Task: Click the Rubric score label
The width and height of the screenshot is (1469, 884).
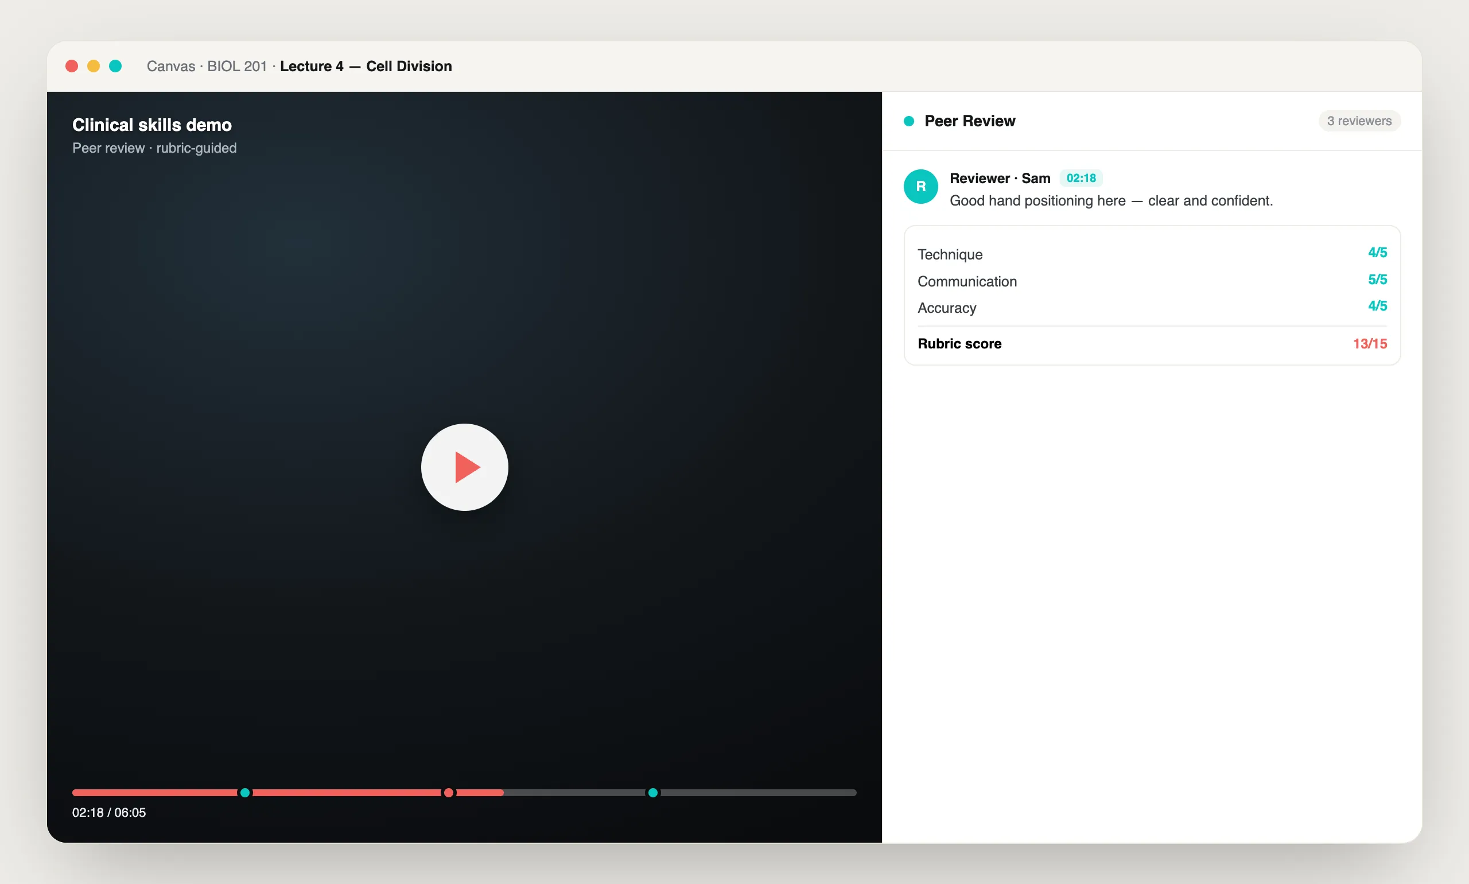Action: [959, 344]
